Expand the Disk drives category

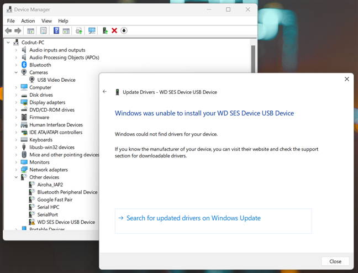[x=16, y=95]
